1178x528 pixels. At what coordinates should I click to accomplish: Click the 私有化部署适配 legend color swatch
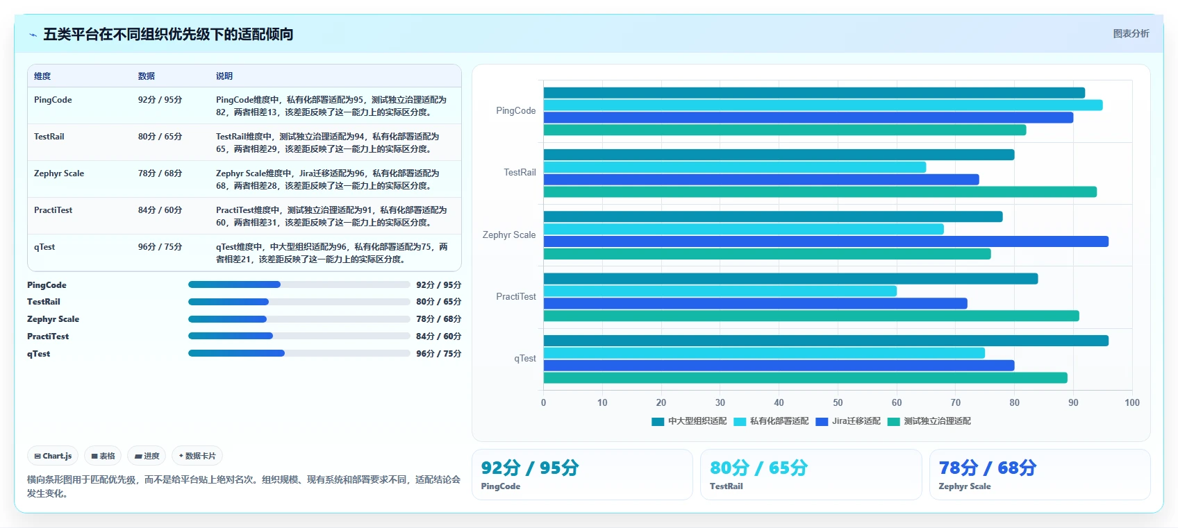[740, 421]
